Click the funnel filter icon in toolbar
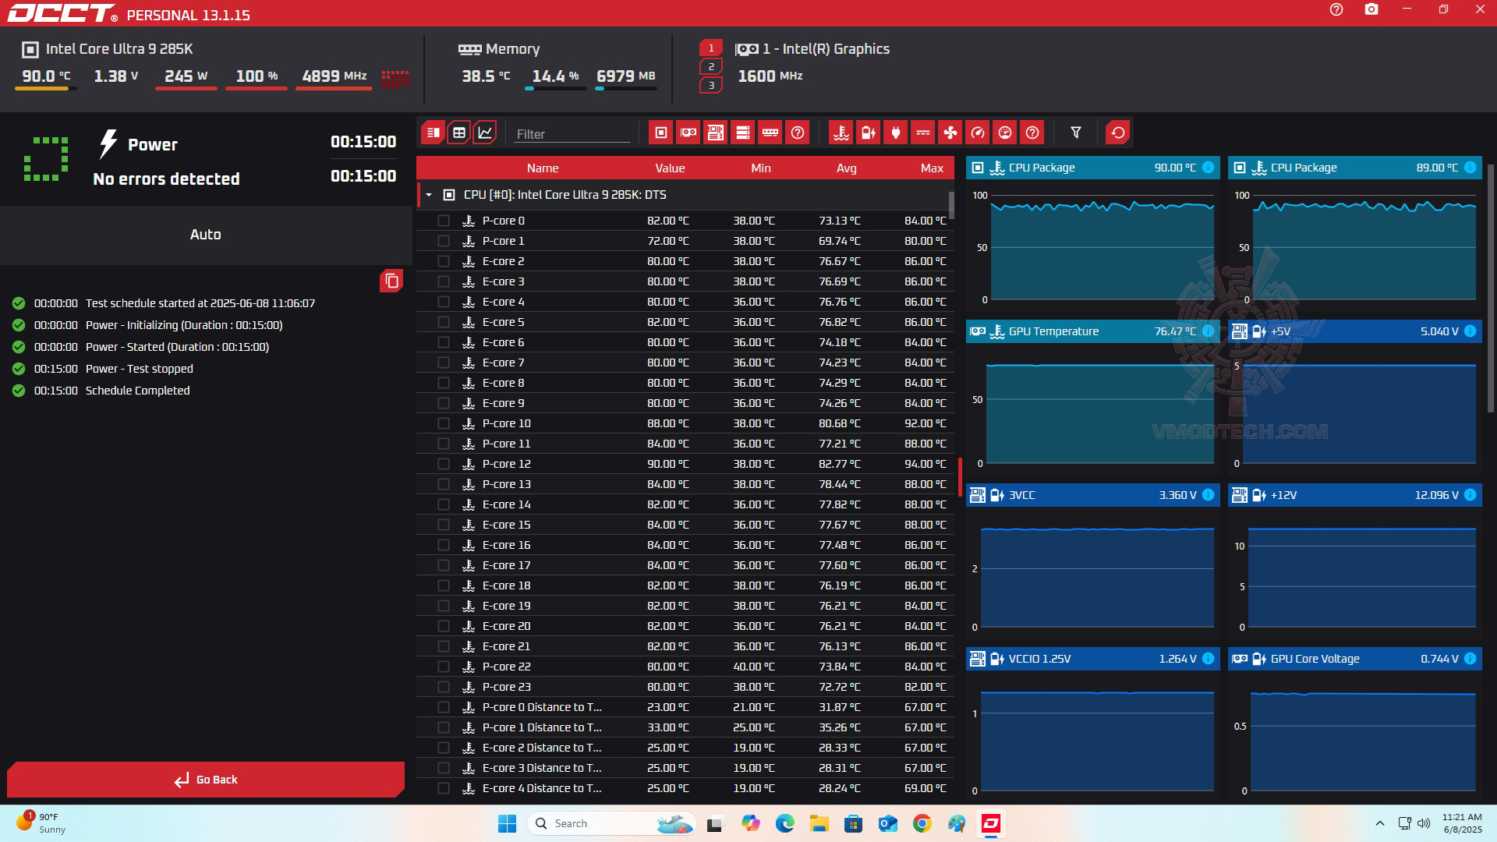The image size is (1497, 842). point(1076,133)
